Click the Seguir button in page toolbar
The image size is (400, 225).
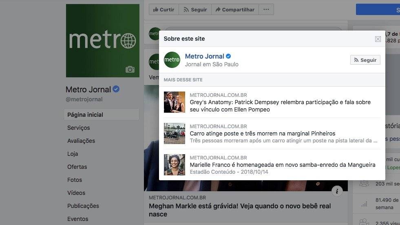(195, 10)
